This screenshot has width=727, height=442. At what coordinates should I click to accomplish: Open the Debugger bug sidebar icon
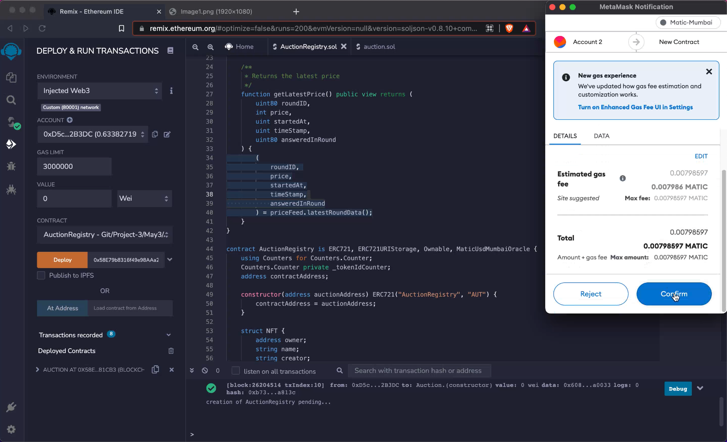point(11,166)
